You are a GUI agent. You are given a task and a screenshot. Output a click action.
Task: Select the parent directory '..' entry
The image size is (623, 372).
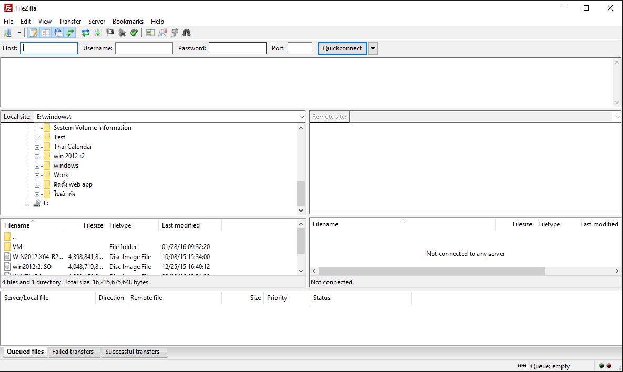click(x=14, y=237)
